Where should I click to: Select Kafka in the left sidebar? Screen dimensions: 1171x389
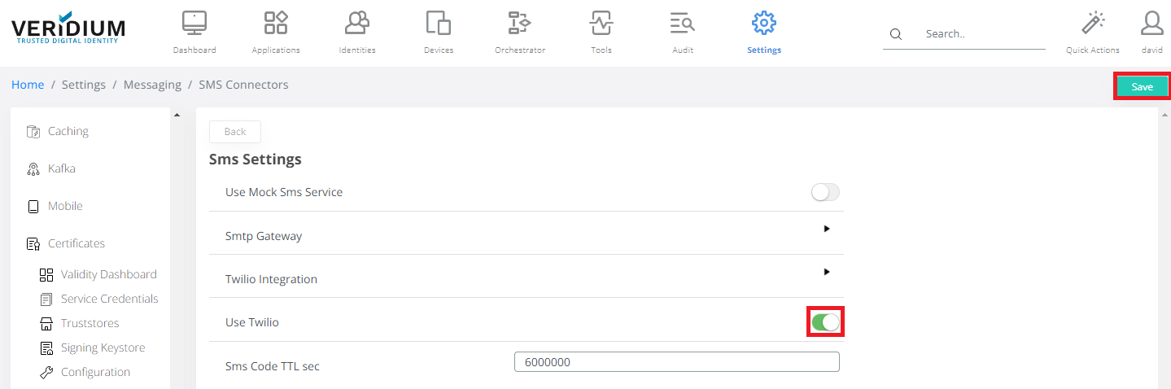click(61, 168)
